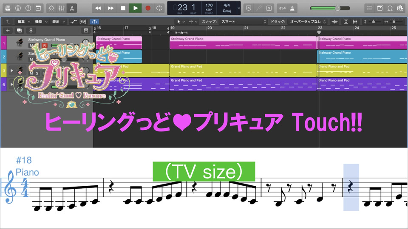
Task: Toggle the transport Solo button
Action: [x=269, y=8]
